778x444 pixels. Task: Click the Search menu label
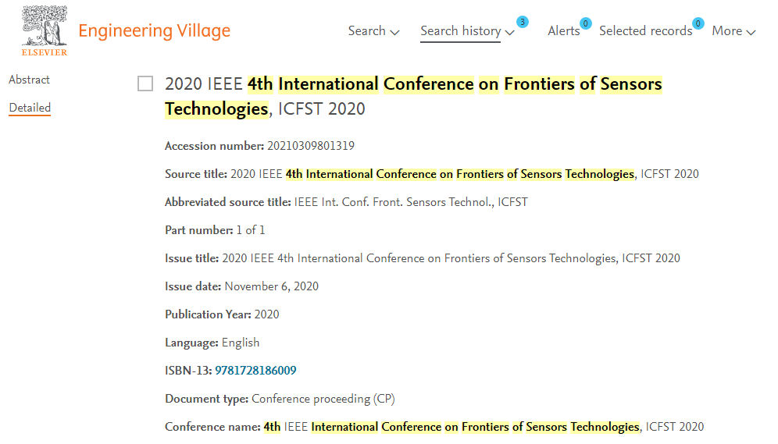click(x=366, y=30)
